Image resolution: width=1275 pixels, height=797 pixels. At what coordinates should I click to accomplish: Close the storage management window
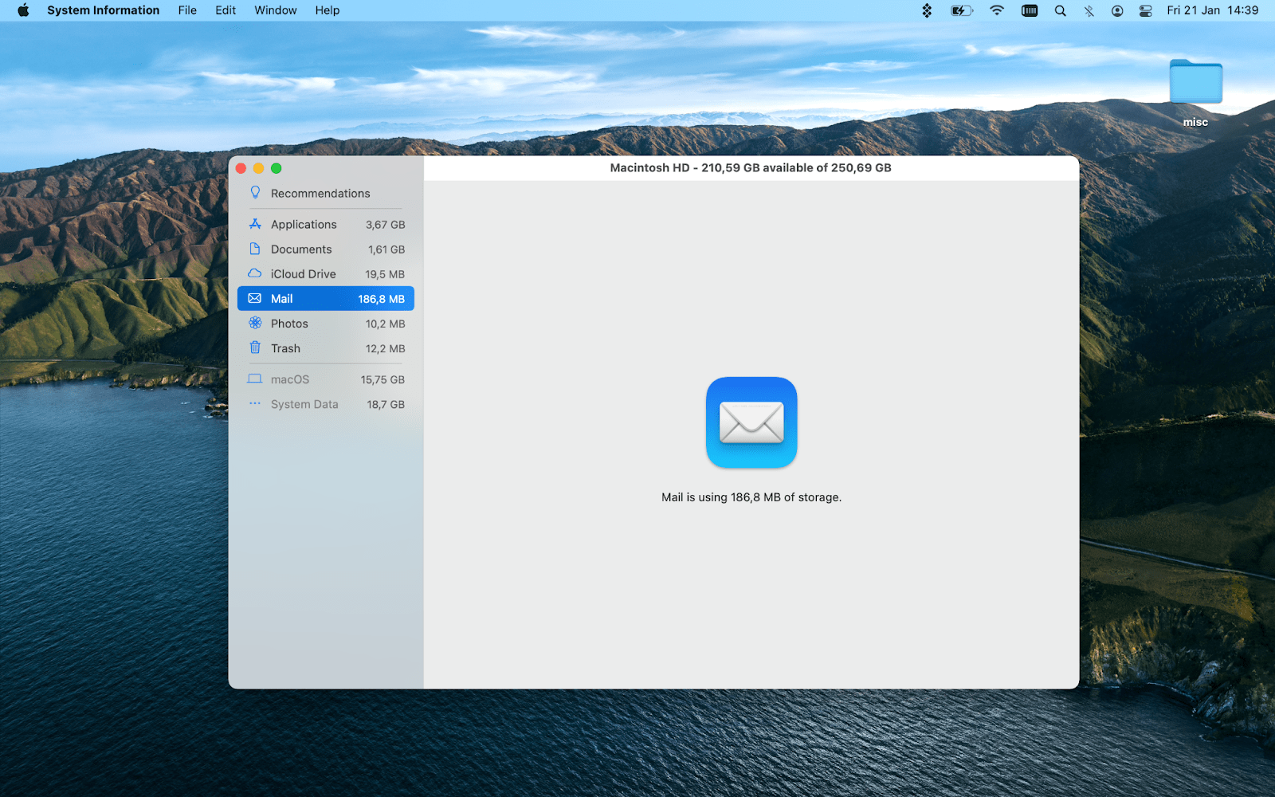pyautogui.click(x=241, y=168)
